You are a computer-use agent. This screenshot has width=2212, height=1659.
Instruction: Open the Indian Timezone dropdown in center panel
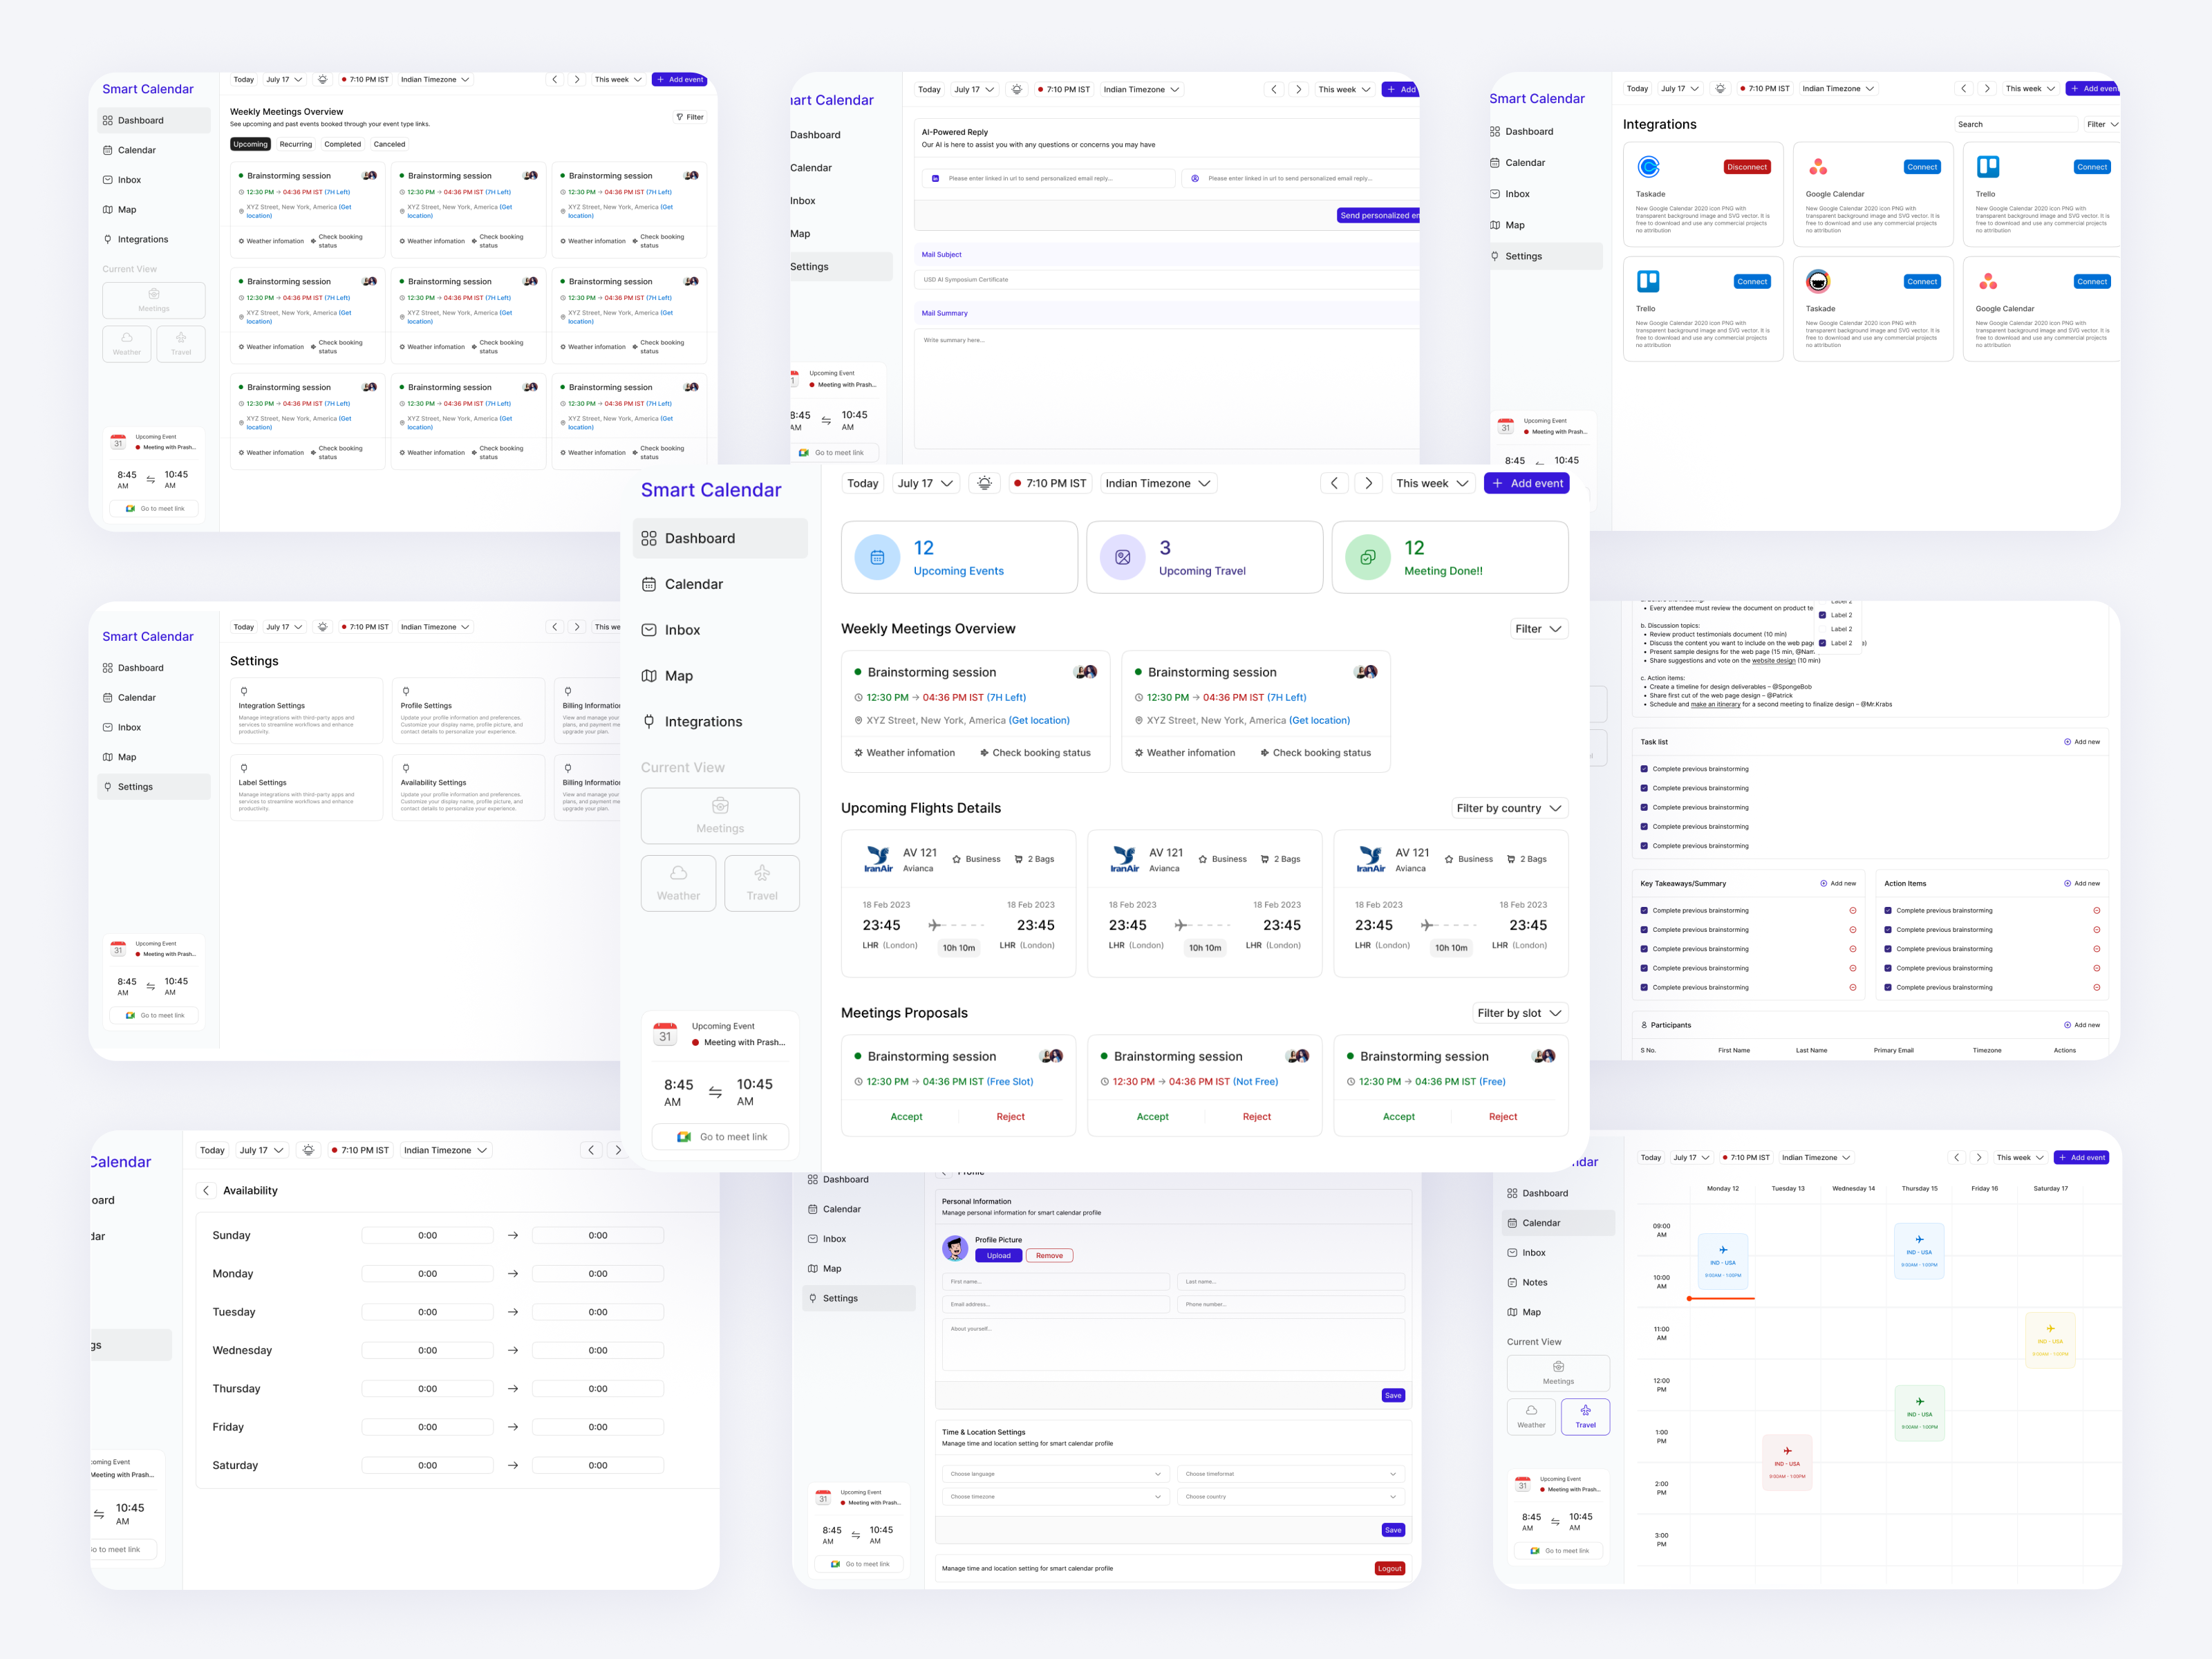pos(1158,483)
